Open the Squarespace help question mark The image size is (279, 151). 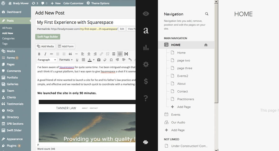(146, 98)
